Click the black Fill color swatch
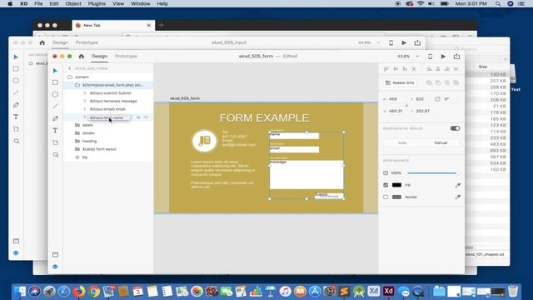Screen dimensions: 533x300 [x=396, y=185]
